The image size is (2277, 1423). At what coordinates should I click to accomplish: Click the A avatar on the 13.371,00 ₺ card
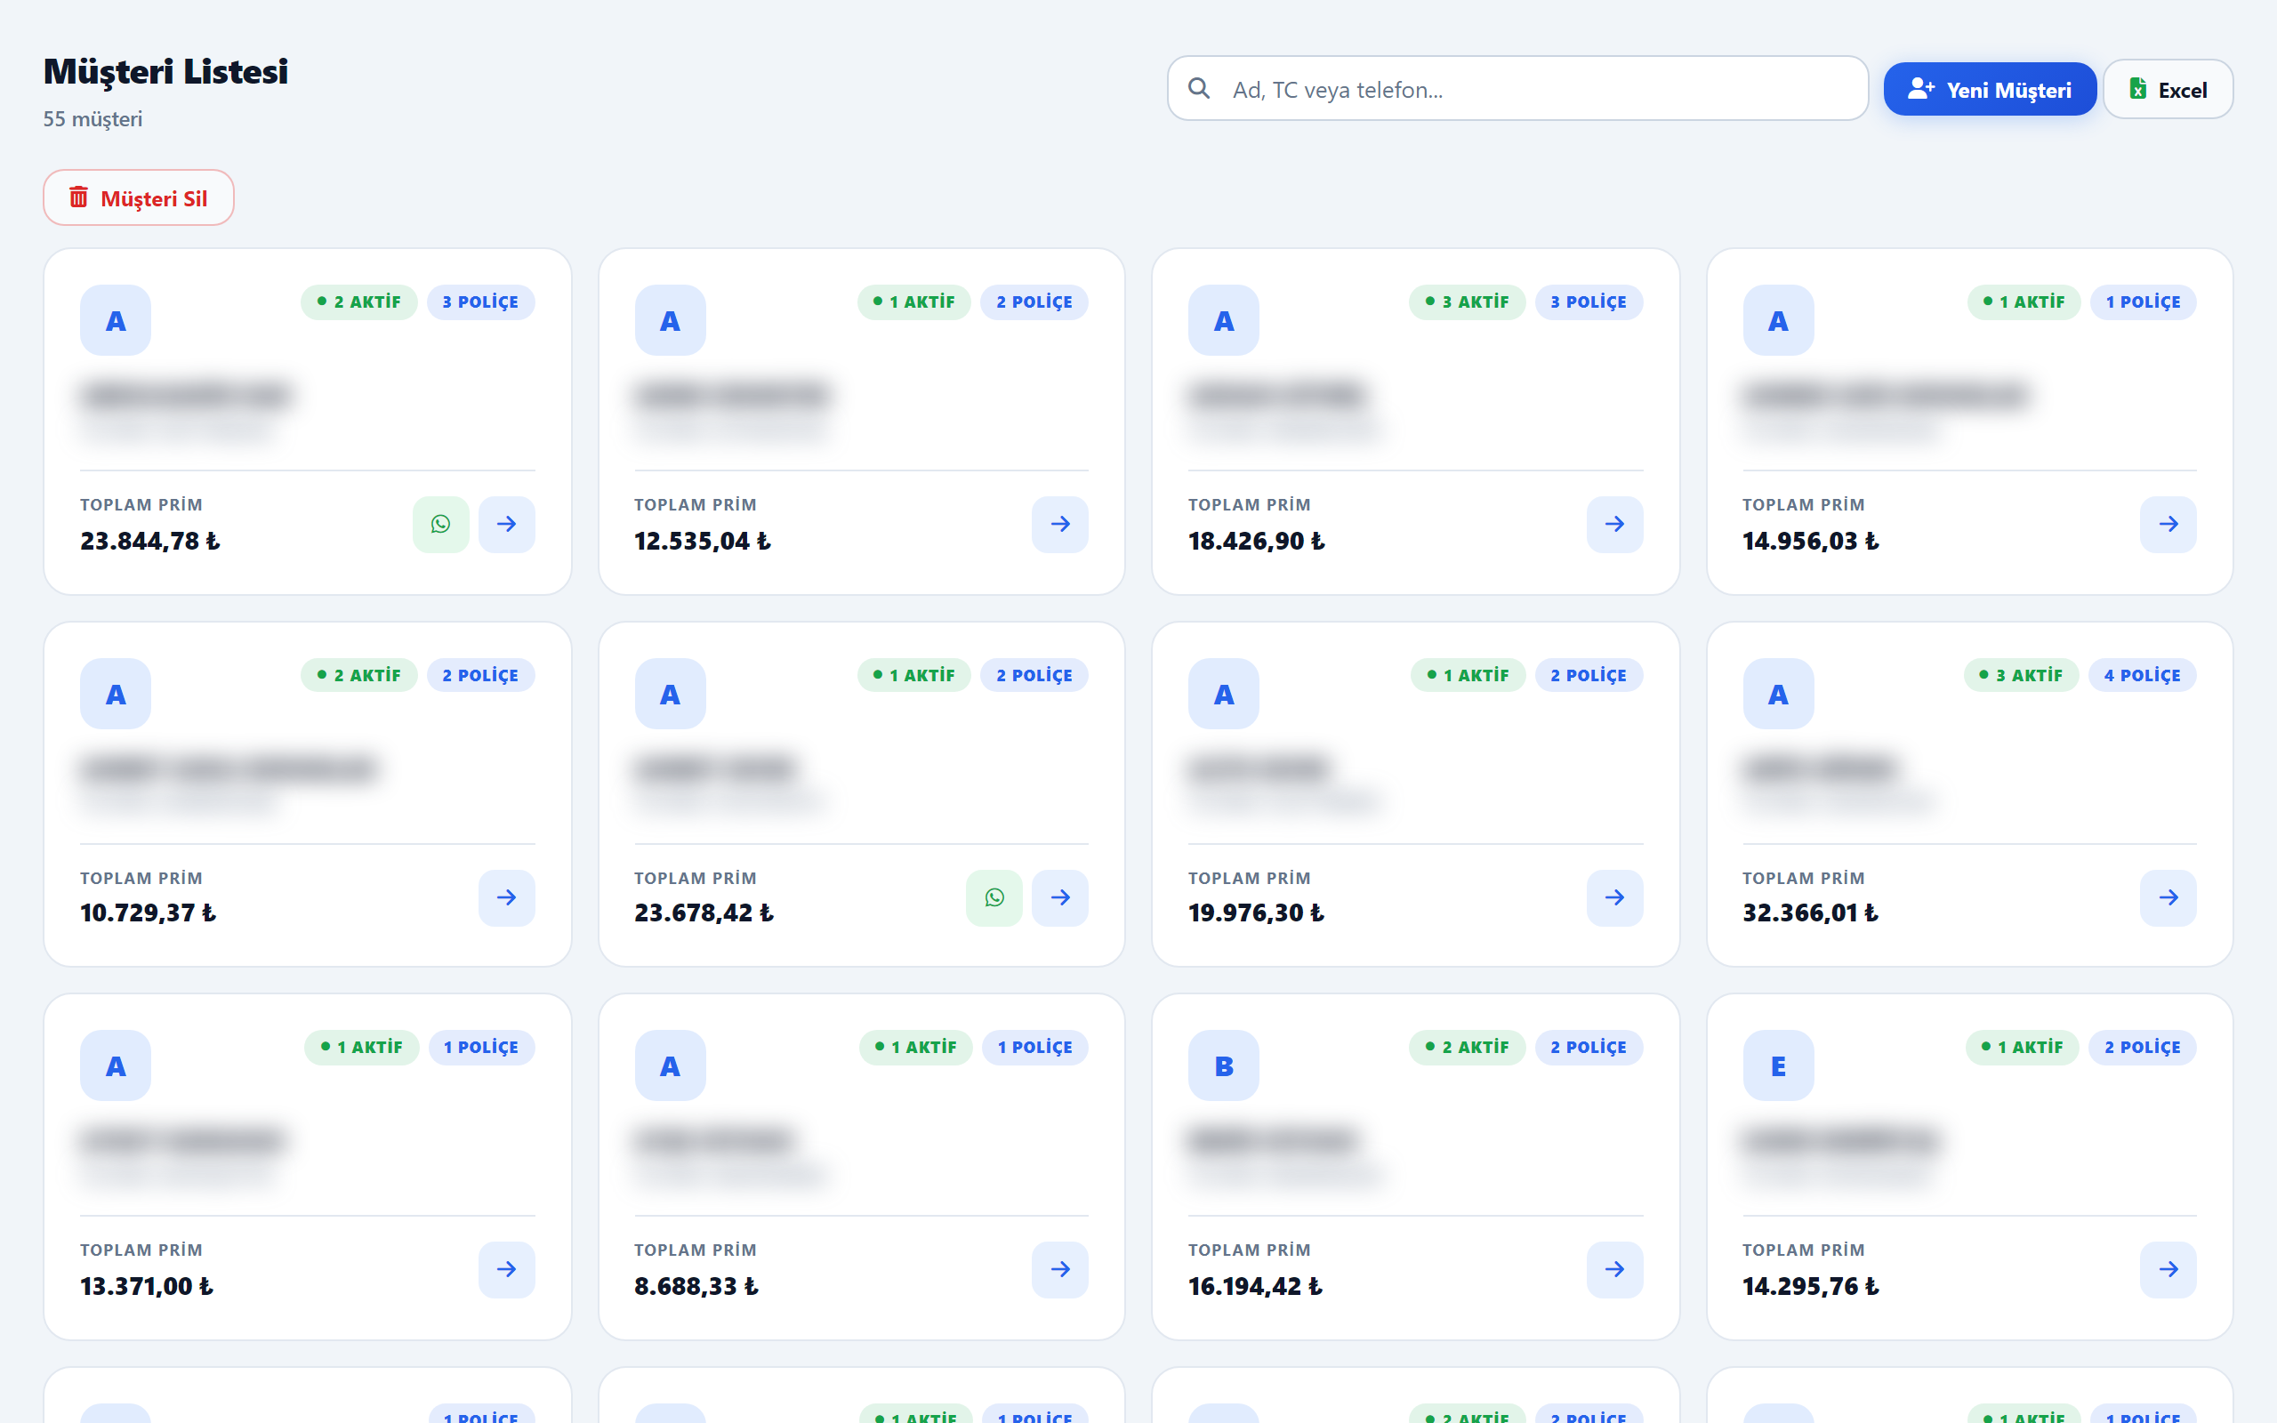(x=116, y=1065)
